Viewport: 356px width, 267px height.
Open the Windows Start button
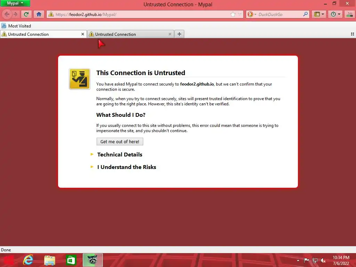[x=9, y=260]
